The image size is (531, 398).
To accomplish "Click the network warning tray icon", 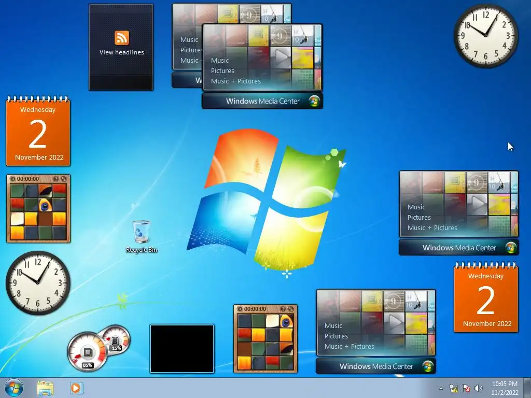I will tap(453, 388).
